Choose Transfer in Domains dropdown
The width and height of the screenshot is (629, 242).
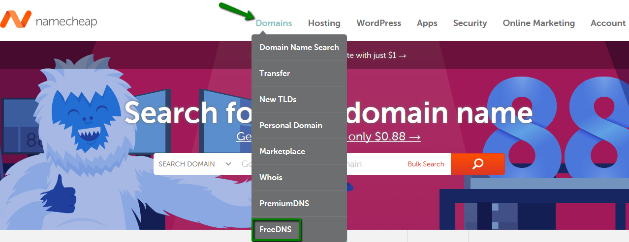(299, 73)
